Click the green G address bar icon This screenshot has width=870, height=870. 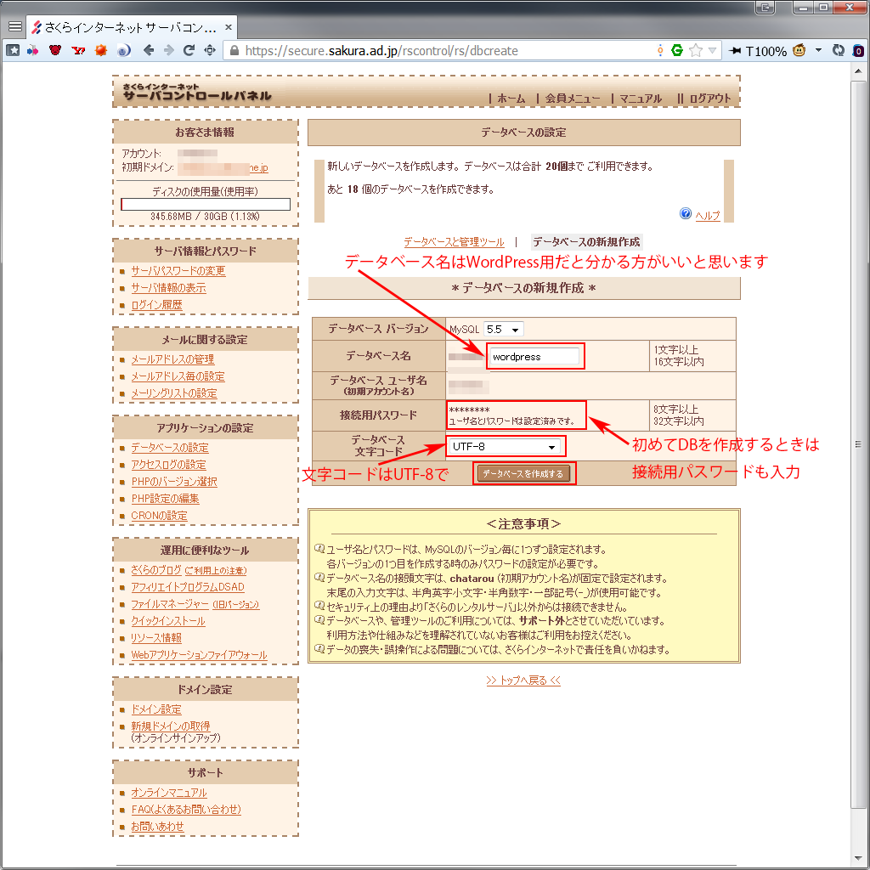677,50
